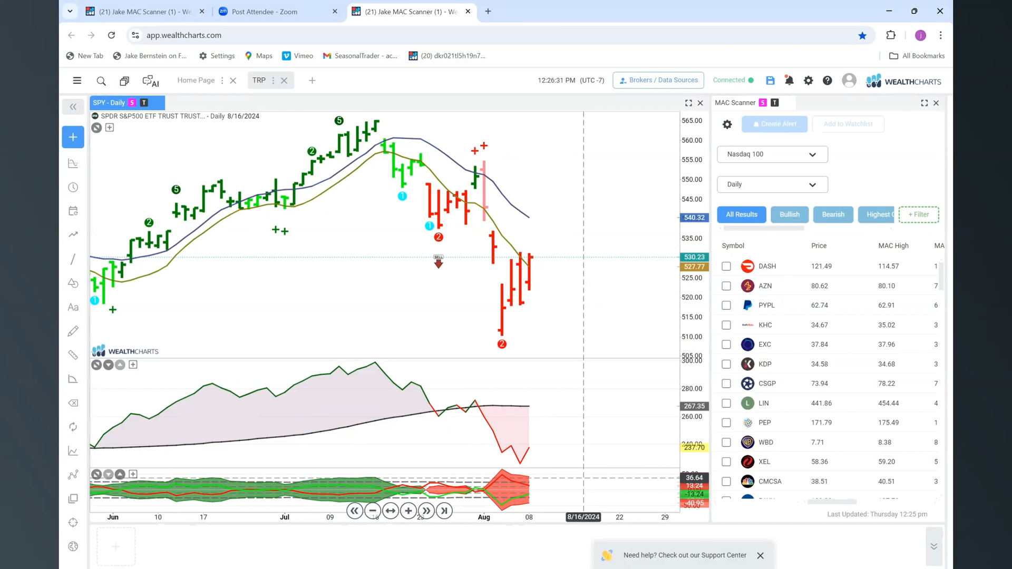The height and width of the screenshot is (569, 1012).
Task: Add a new workspace tab
Action: (312, 81)
